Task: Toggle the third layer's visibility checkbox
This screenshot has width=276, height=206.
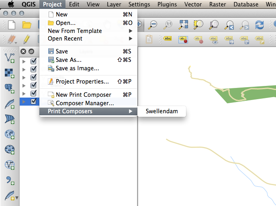Action: (34, 77)
